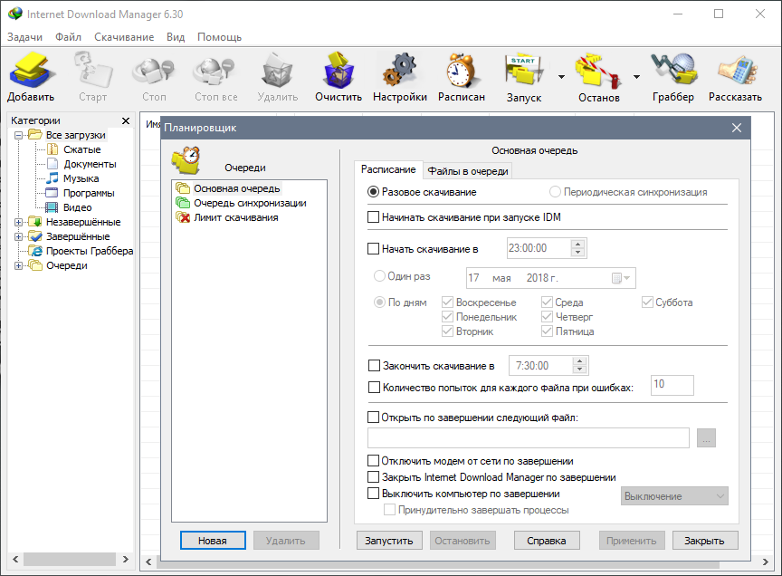The width and height of the screenshot is (782, 576).
Task: Select the Документы category icon
Action: [x=52, y=164]
